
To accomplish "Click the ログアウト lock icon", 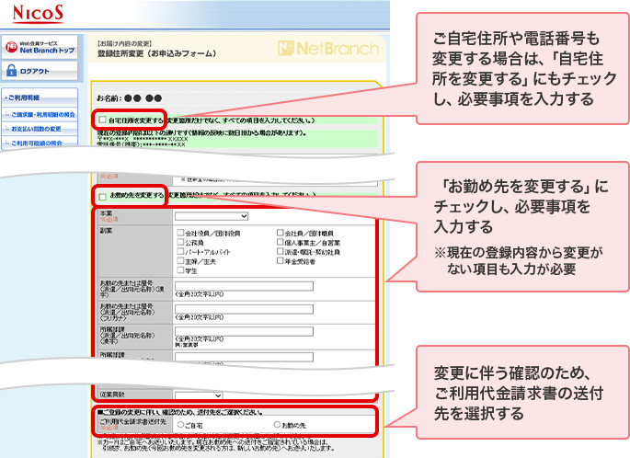I will (12, 71).
